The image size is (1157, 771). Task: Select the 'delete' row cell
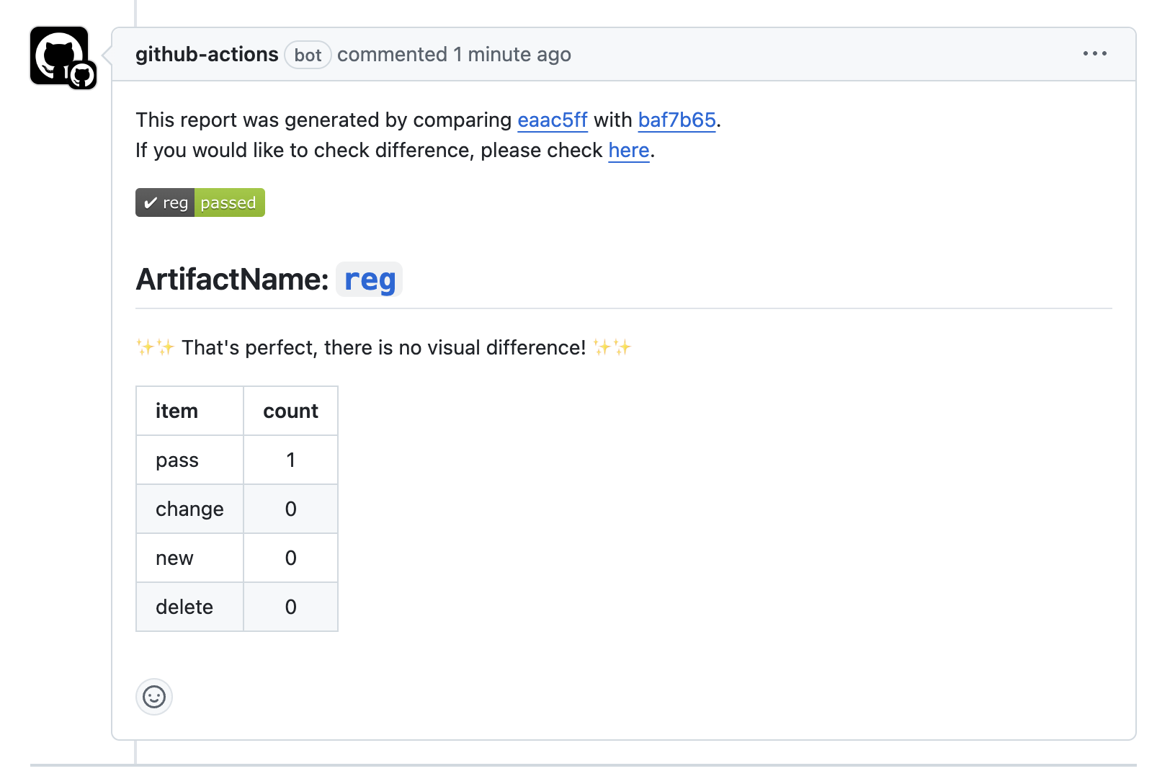pyautogui.click(x=190, y=607)
